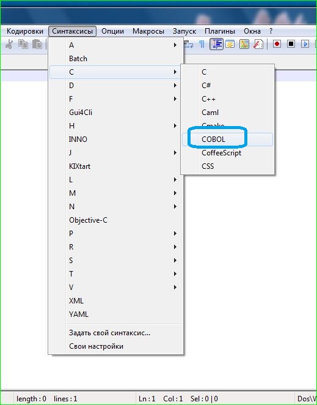This screenshot has width=317, height=405.
Task: Pick C++ language in the submenu
Action: 227,99
